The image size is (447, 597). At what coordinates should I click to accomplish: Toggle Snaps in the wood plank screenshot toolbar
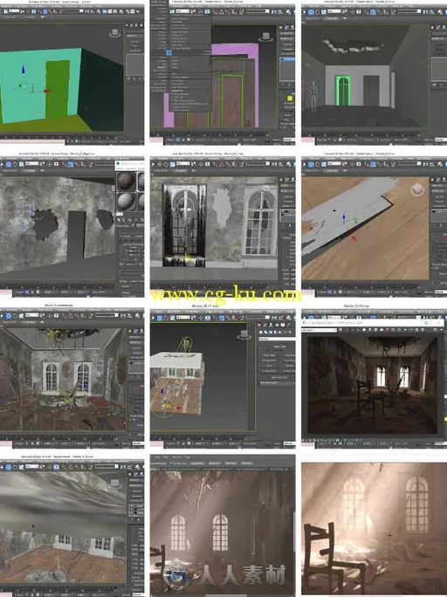pos(373,164)
